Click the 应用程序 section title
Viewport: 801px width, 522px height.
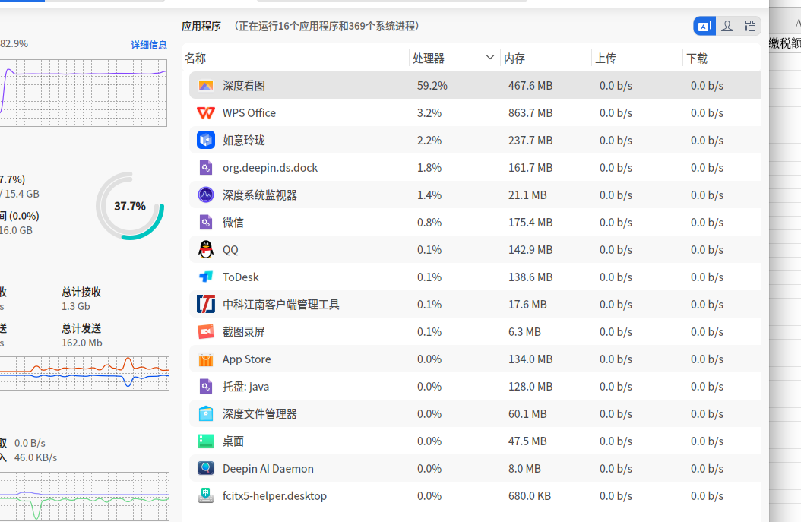click(x=201, y=26)
